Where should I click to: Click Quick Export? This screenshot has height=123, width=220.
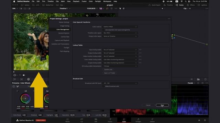tap(154, 5)
